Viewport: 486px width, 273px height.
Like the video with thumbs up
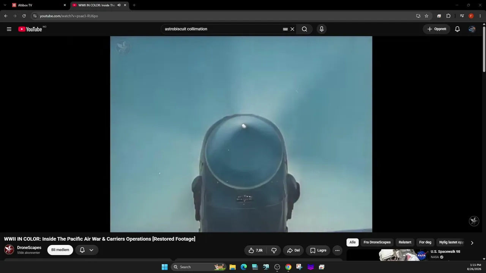(256, 250)
